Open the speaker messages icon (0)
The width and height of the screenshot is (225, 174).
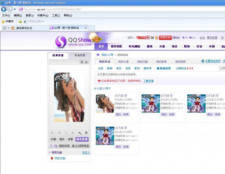point(185,38)
